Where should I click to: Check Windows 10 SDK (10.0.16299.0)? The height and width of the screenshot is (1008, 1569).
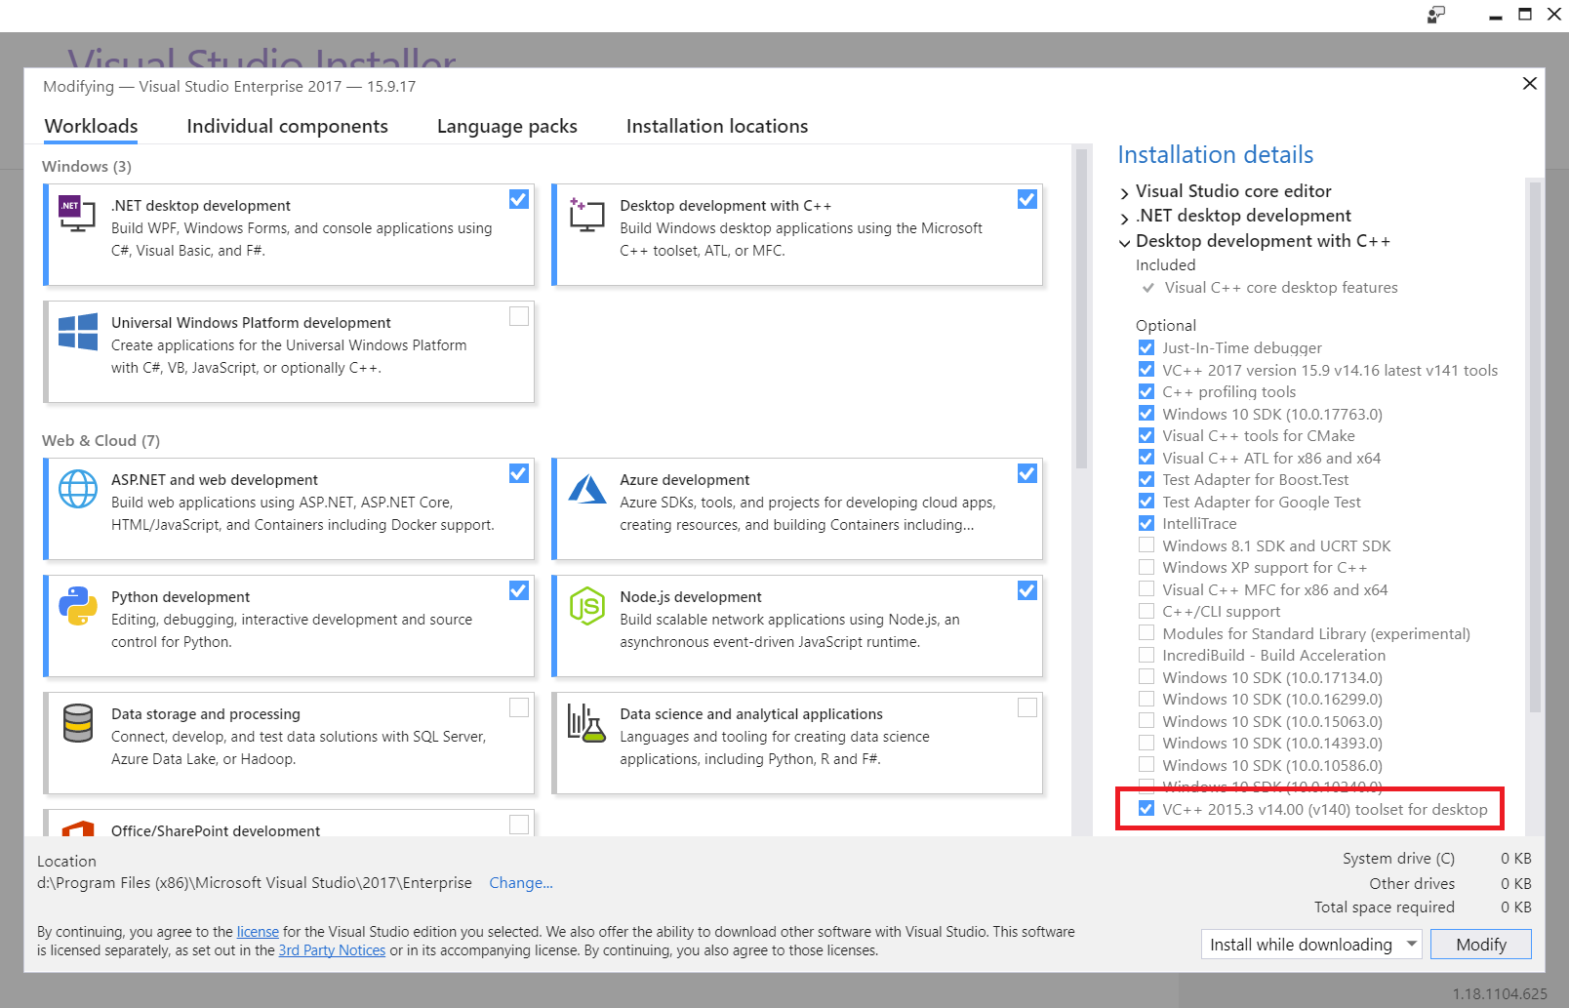[1147, 699]
